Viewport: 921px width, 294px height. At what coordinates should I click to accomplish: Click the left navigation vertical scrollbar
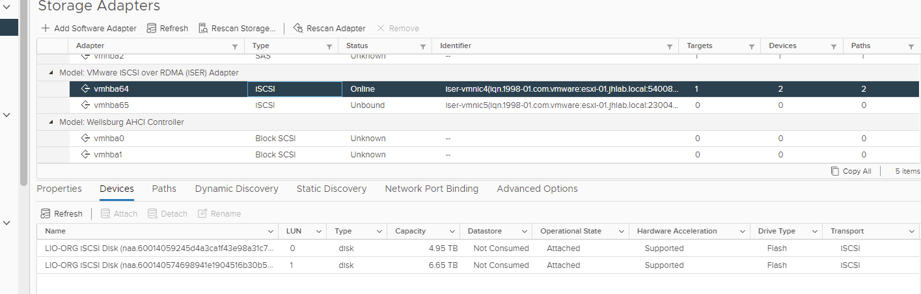coord(24,93)
